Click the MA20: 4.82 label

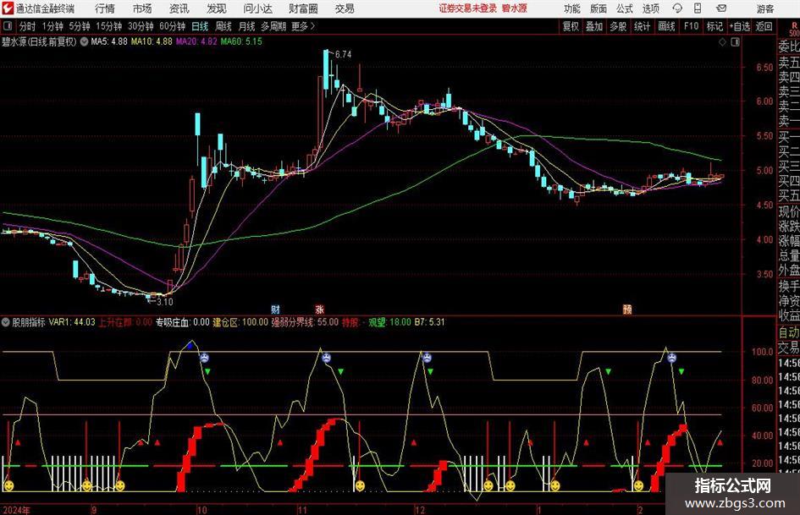tap(196, 41)
